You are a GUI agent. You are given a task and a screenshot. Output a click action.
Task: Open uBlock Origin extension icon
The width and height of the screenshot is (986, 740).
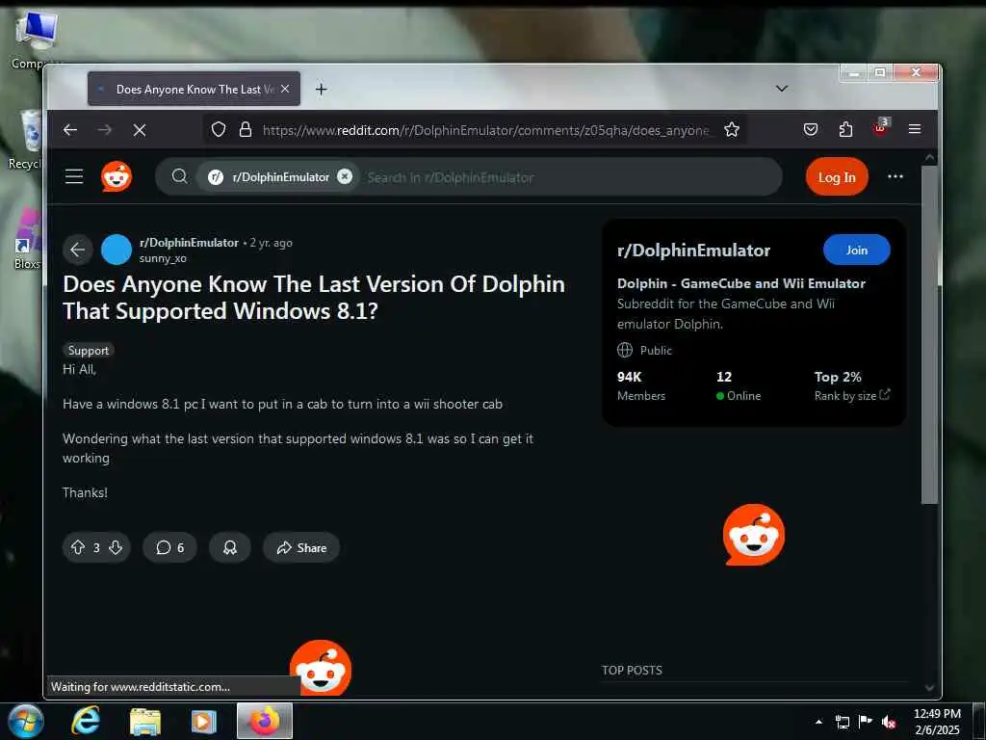click(880, 128)
